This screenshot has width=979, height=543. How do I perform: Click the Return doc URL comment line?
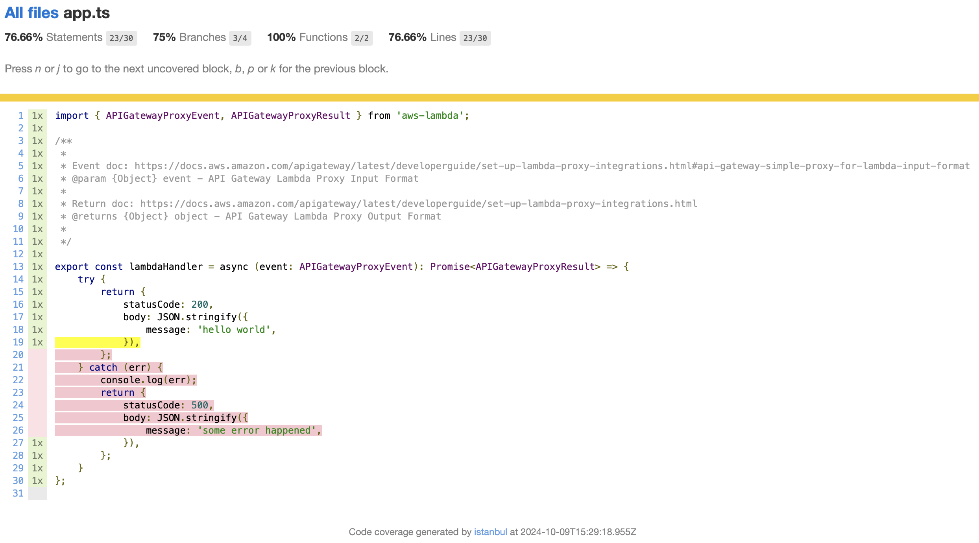(x=379, y=204)
